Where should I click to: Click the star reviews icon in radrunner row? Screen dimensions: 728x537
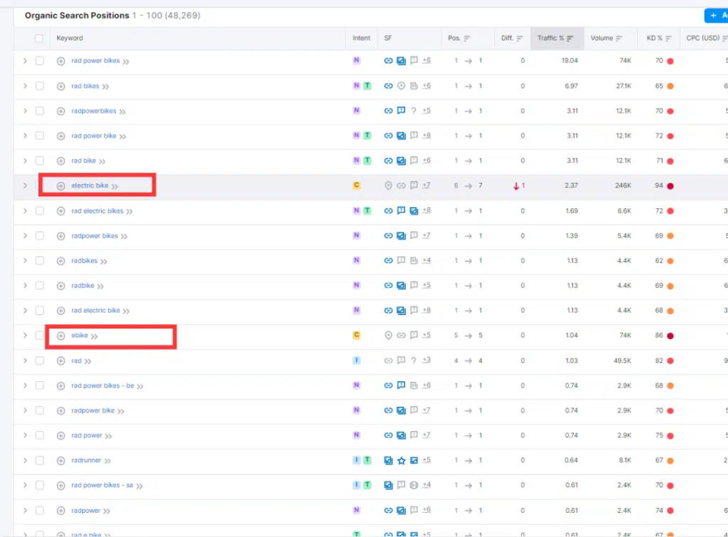[401, 460]
